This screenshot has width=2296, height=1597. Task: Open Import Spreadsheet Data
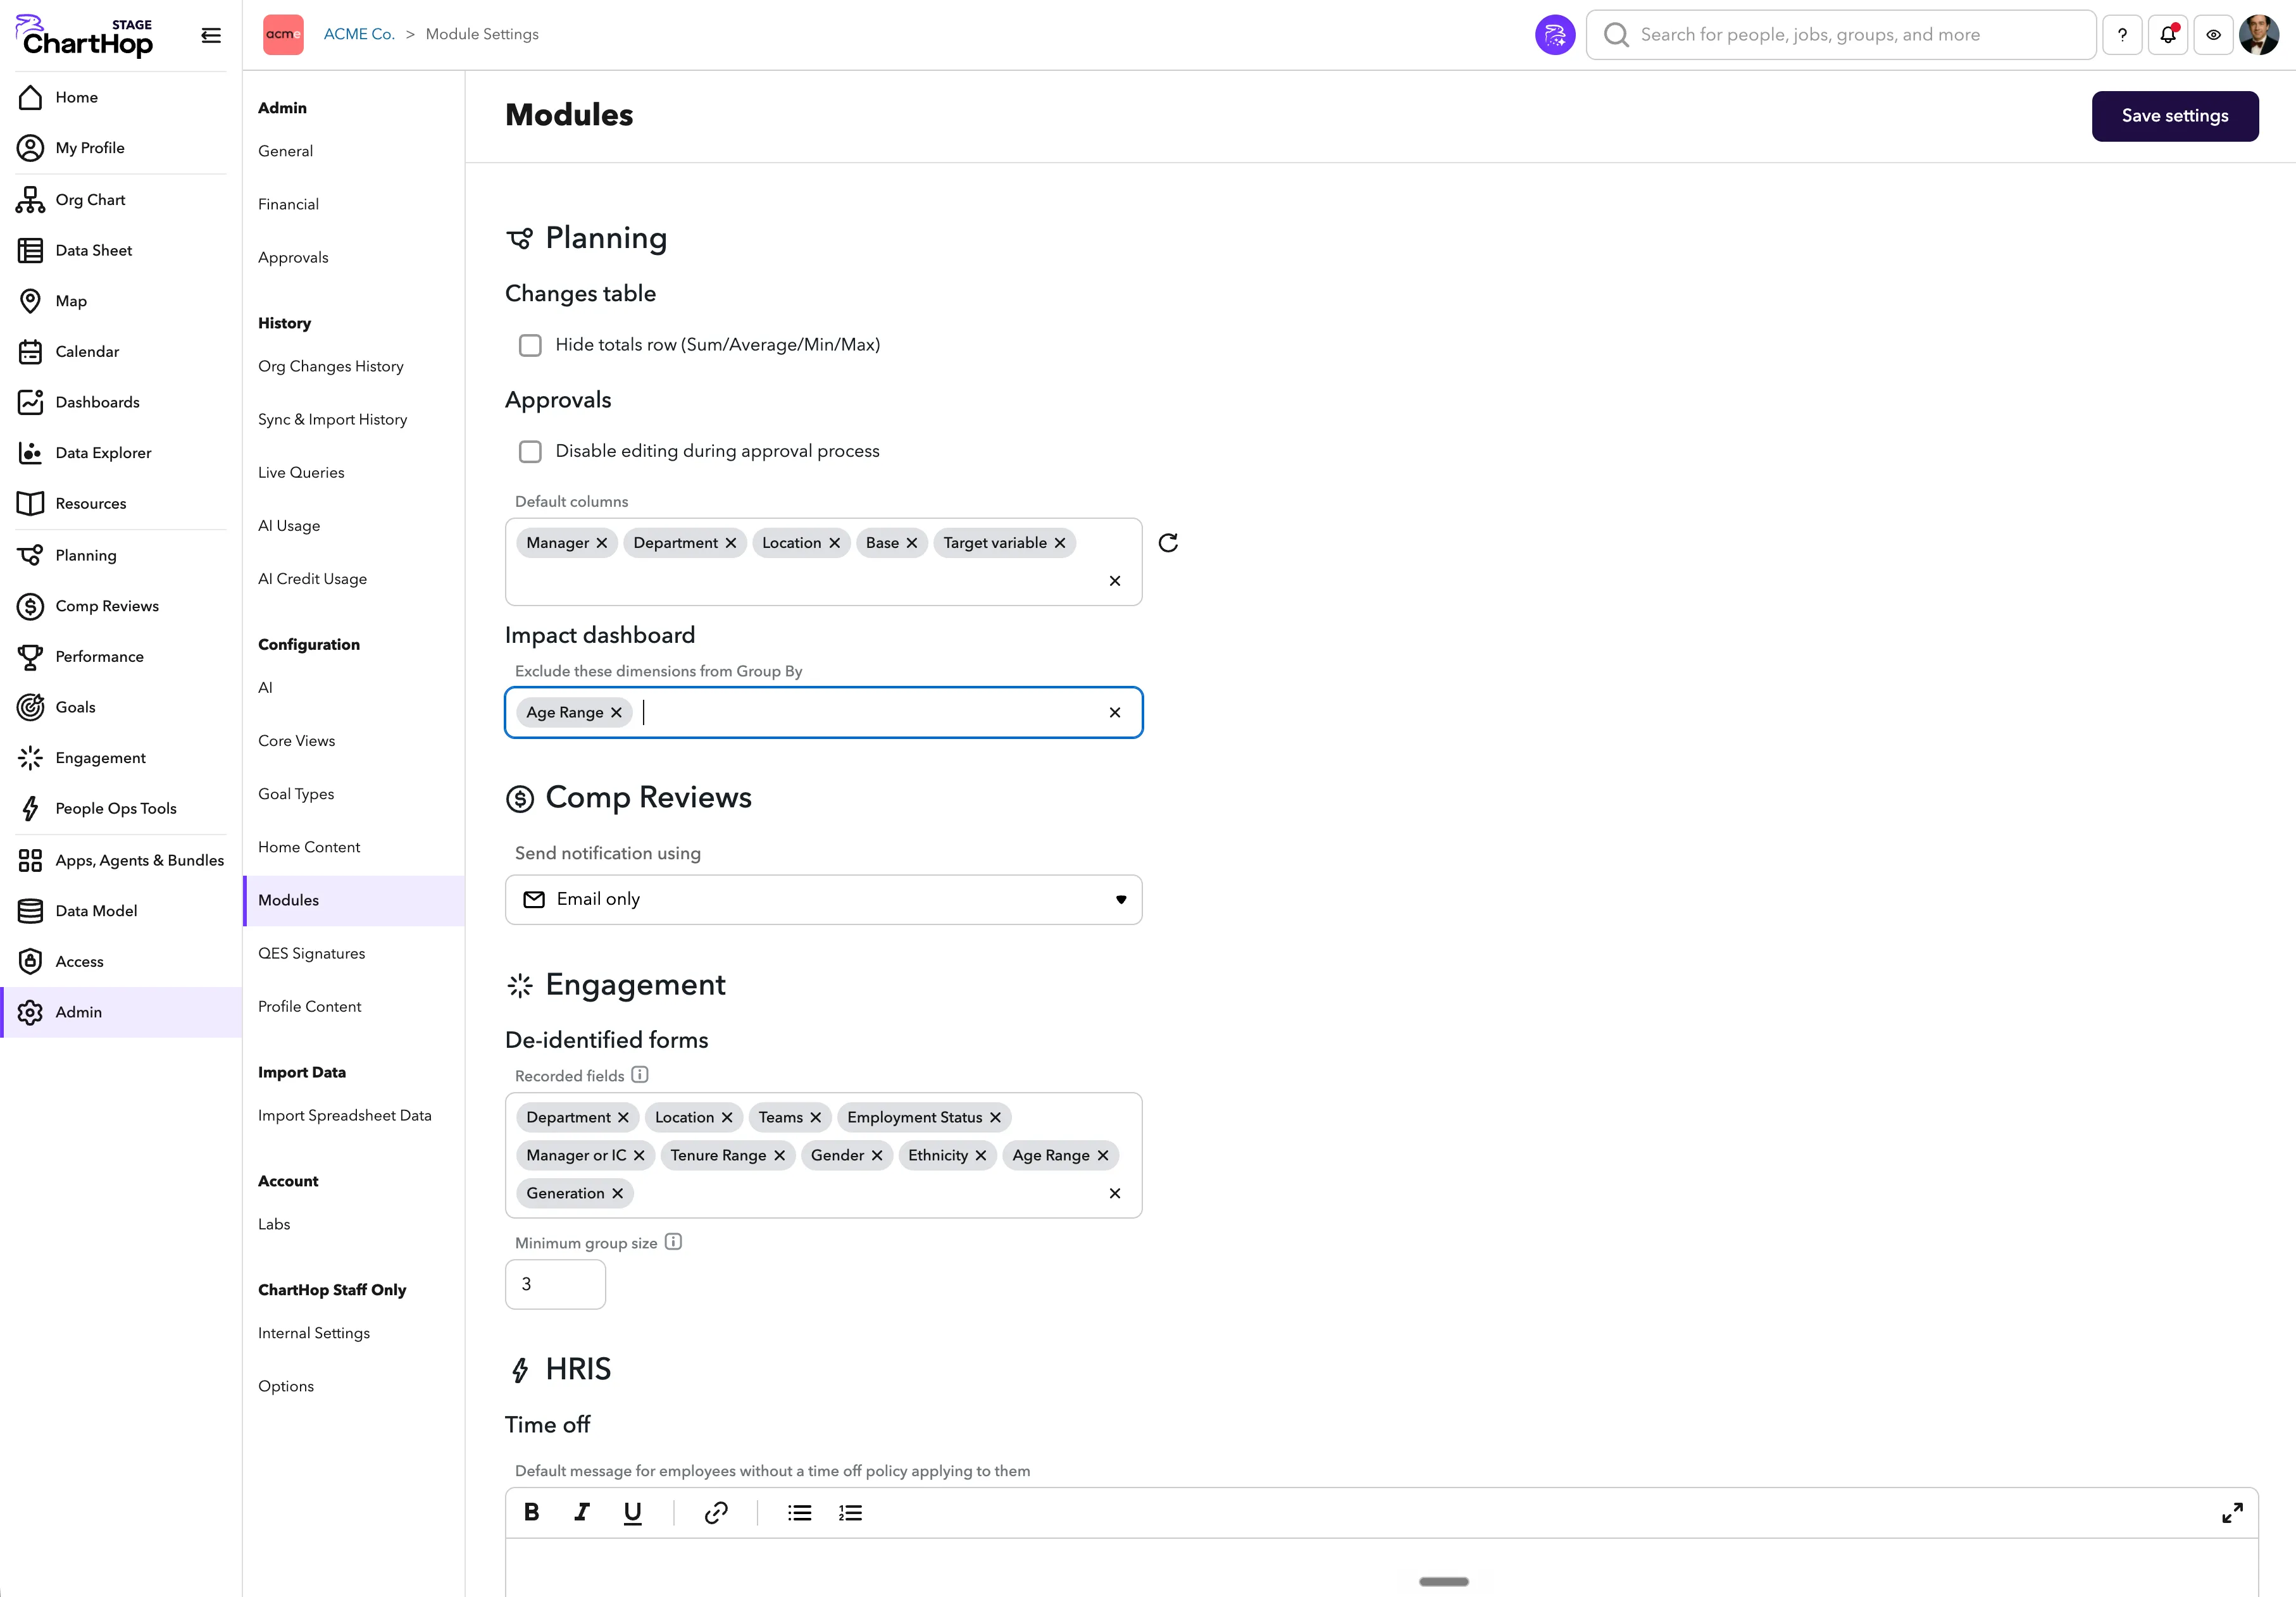pyautogui.click(x=345, y=1116)
